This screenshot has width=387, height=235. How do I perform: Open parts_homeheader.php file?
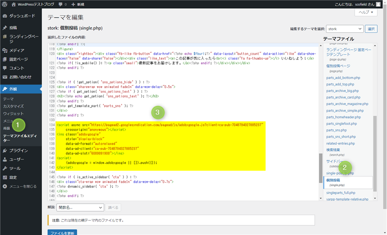coord(343,117)
